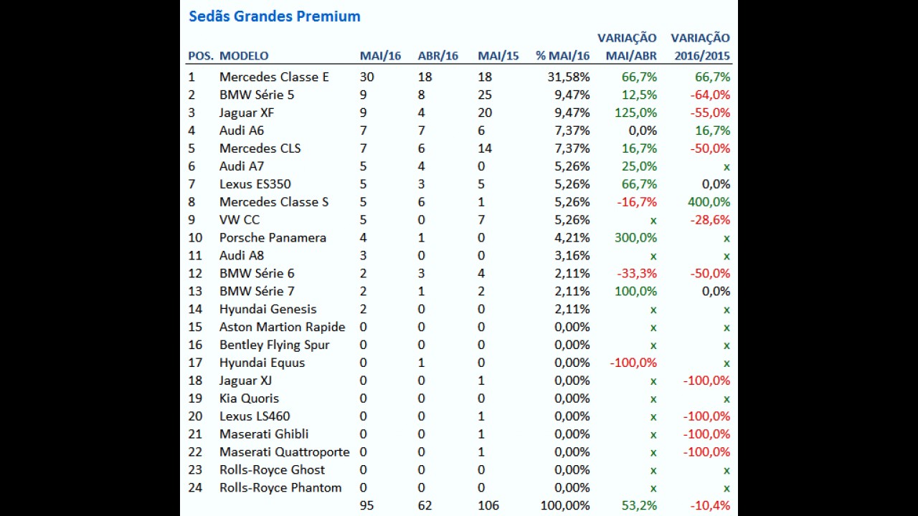The image size is (918, 516).
Task: Click the MAI/15 value 25 for BMW Série 5
Action: [x=485, y=95]
